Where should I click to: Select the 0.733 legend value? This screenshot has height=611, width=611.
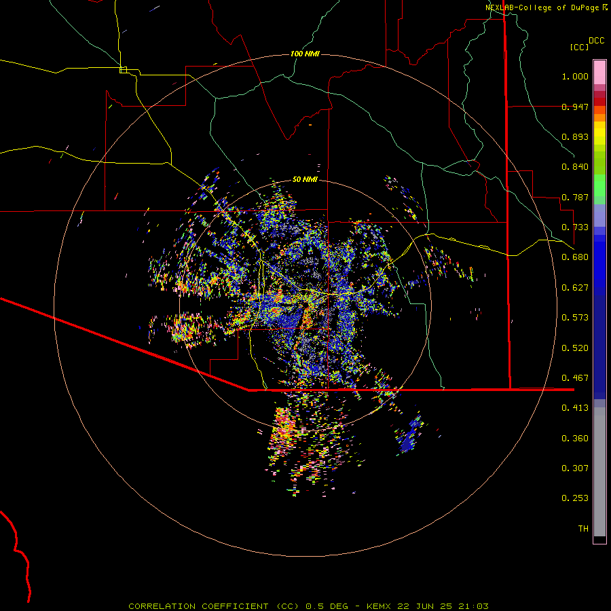tap(575, 227)
